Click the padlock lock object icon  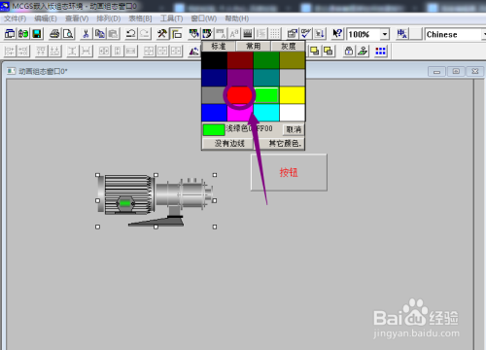[x=349, y=51]
